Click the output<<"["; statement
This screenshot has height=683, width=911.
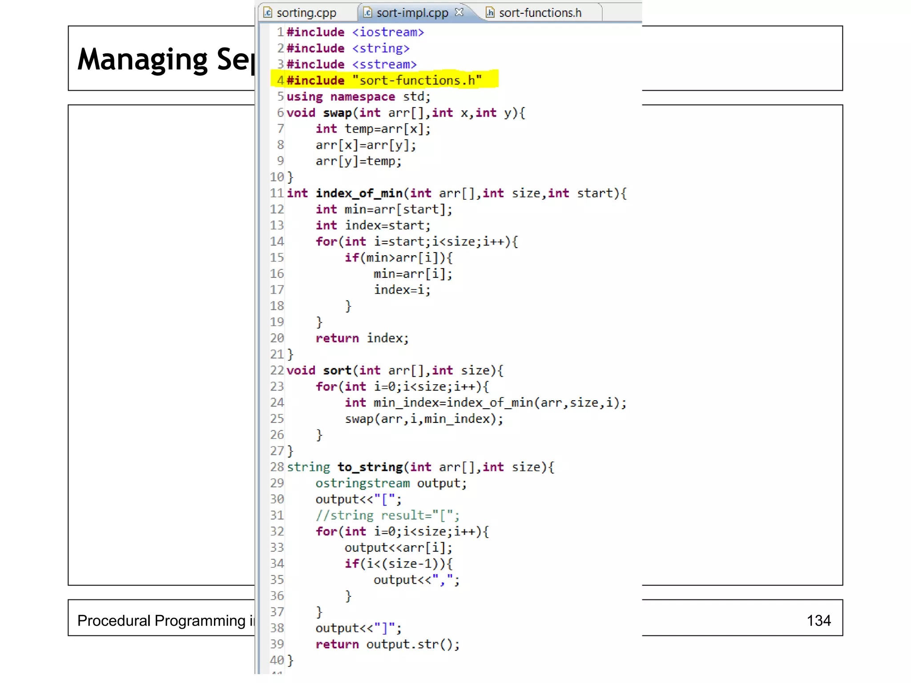[x=359, y=499]
